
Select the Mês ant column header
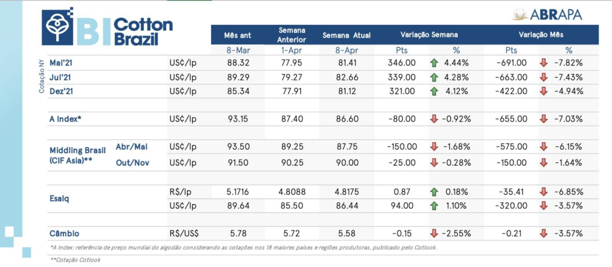pyautogui.click(x=238, y=36)
